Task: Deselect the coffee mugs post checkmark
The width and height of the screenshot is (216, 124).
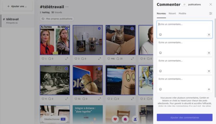Action: (x=99, y=29)
